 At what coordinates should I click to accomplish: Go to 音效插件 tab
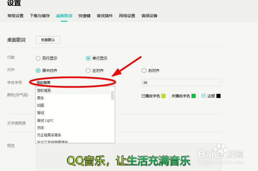[x=105, y=16]
